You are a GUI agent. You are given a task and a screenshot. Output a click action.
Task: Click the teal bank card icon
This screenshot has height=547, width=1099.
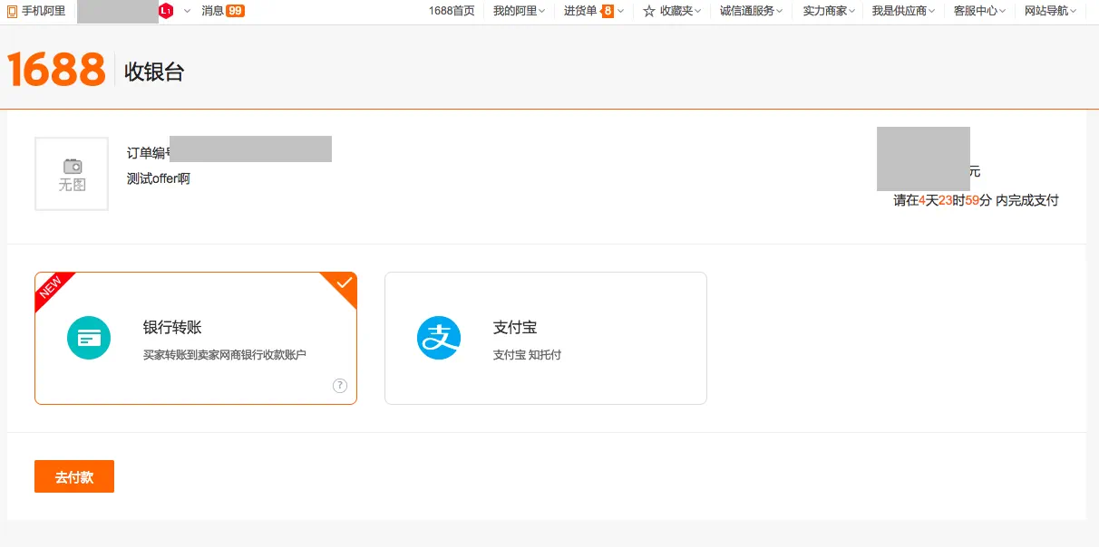[x=89, y=338]
